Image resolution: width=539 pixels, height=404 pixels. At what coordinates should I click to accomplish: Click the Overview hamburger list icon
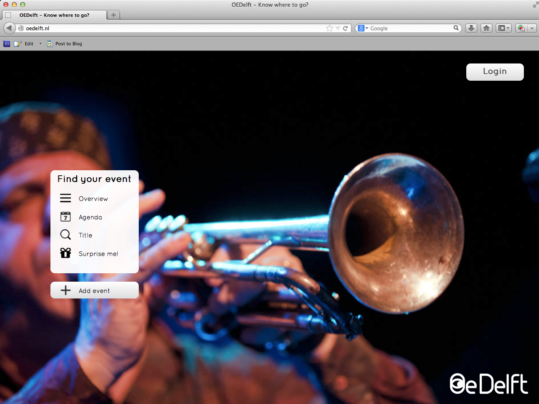pos(66,198)
